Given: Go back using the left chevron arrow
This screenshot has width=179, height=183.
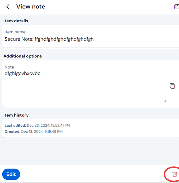Looking at the screenshot, I should [x=8, y=7].
